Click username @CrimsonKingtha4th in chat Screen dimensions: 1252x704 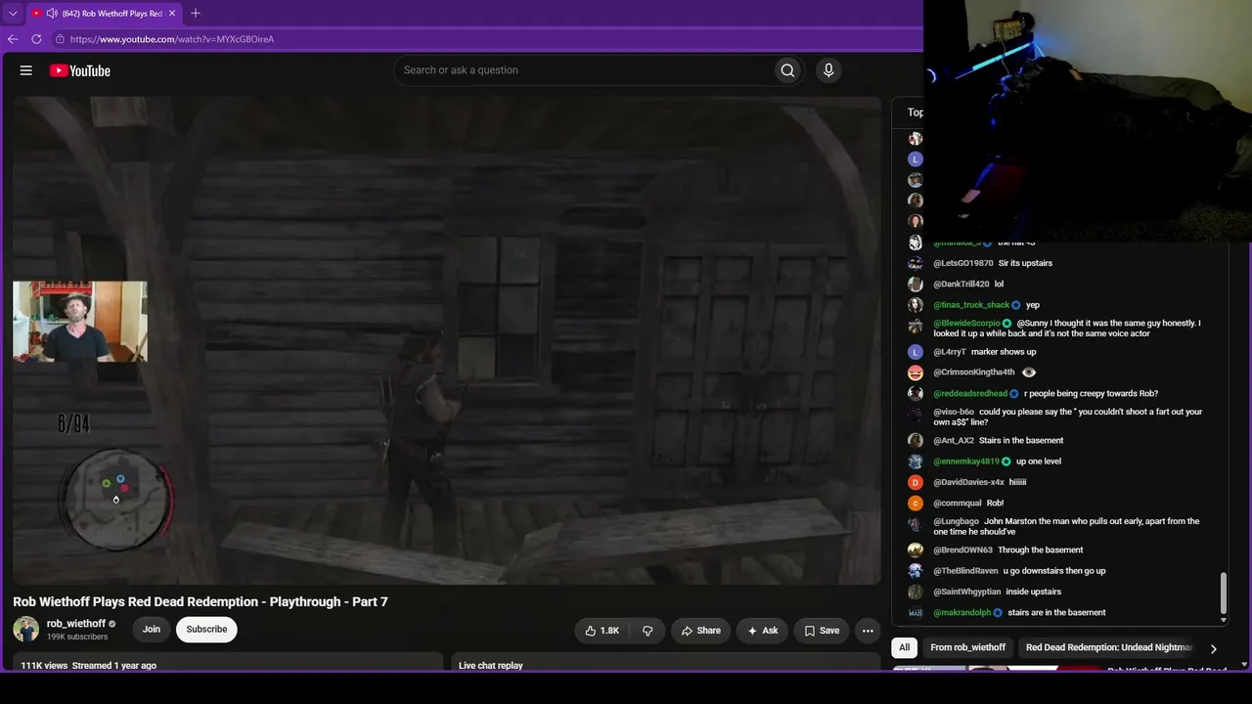pyautogui.click(x=974, y=373)
